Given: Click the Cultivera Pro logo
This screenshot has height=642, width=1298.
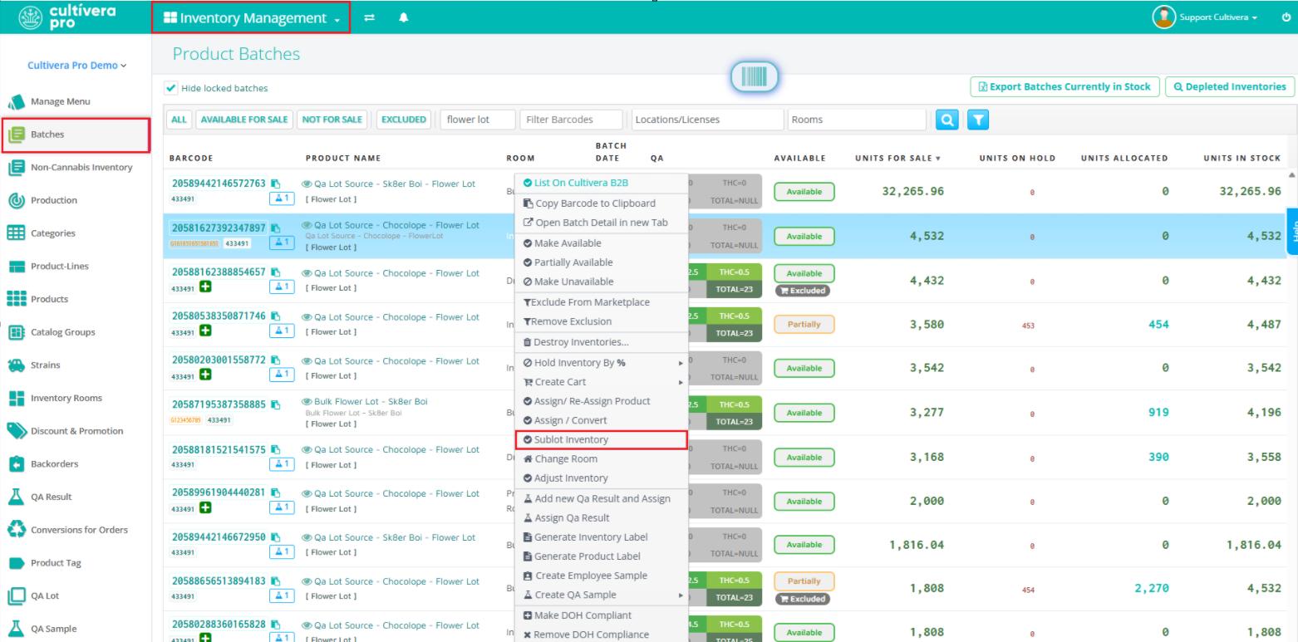Looking at the screenshot, I should [x=66, y=17].
